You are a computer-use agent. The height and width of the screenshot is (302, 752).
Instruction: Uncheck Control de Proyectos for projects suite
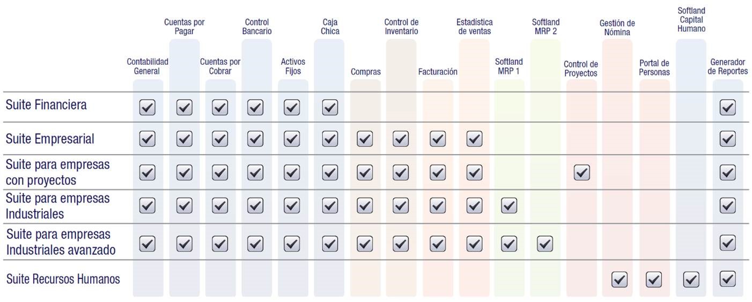[582, 172]
